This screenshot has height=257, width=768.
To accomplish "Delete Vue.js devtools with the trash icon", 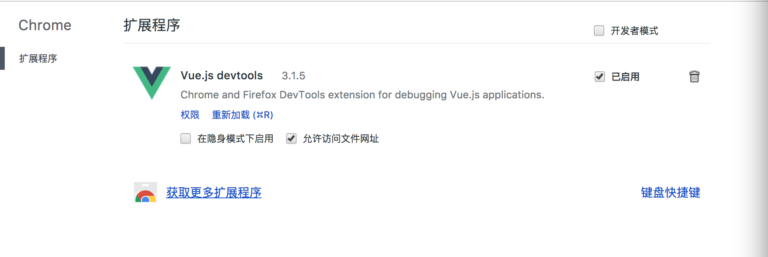I will 694,77.
